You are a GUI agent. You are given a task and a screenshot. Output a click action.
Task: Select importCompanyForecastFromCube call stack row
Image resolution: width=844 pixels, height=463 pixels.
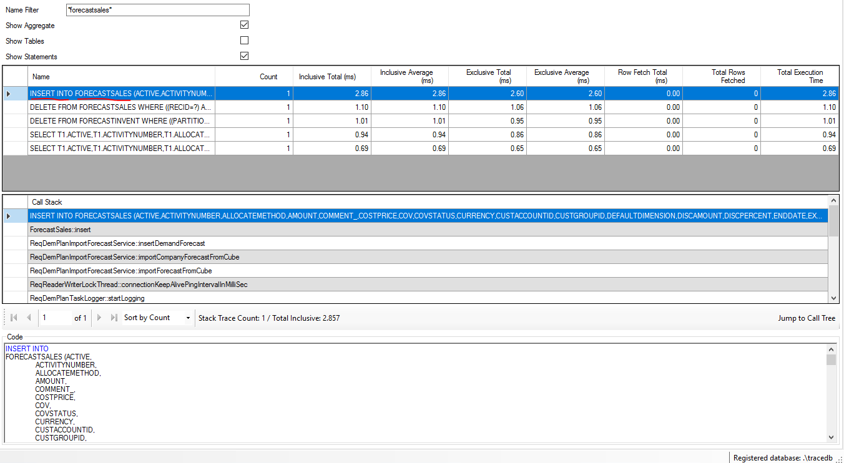click(x=428, y=257)
